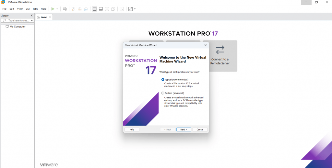Click "What type of configuration do you want?" text
Image resolution: width=332 pixels, height=168 pixels.
tap(179, 72)
